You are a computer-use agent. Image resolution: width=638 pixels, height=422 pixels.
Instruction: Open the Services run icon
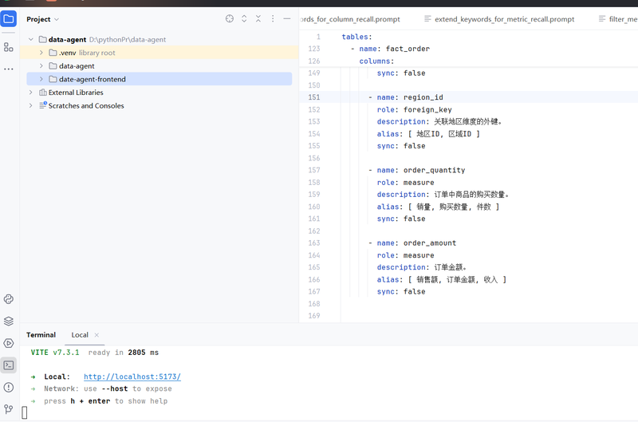click(x=9, y=343)
